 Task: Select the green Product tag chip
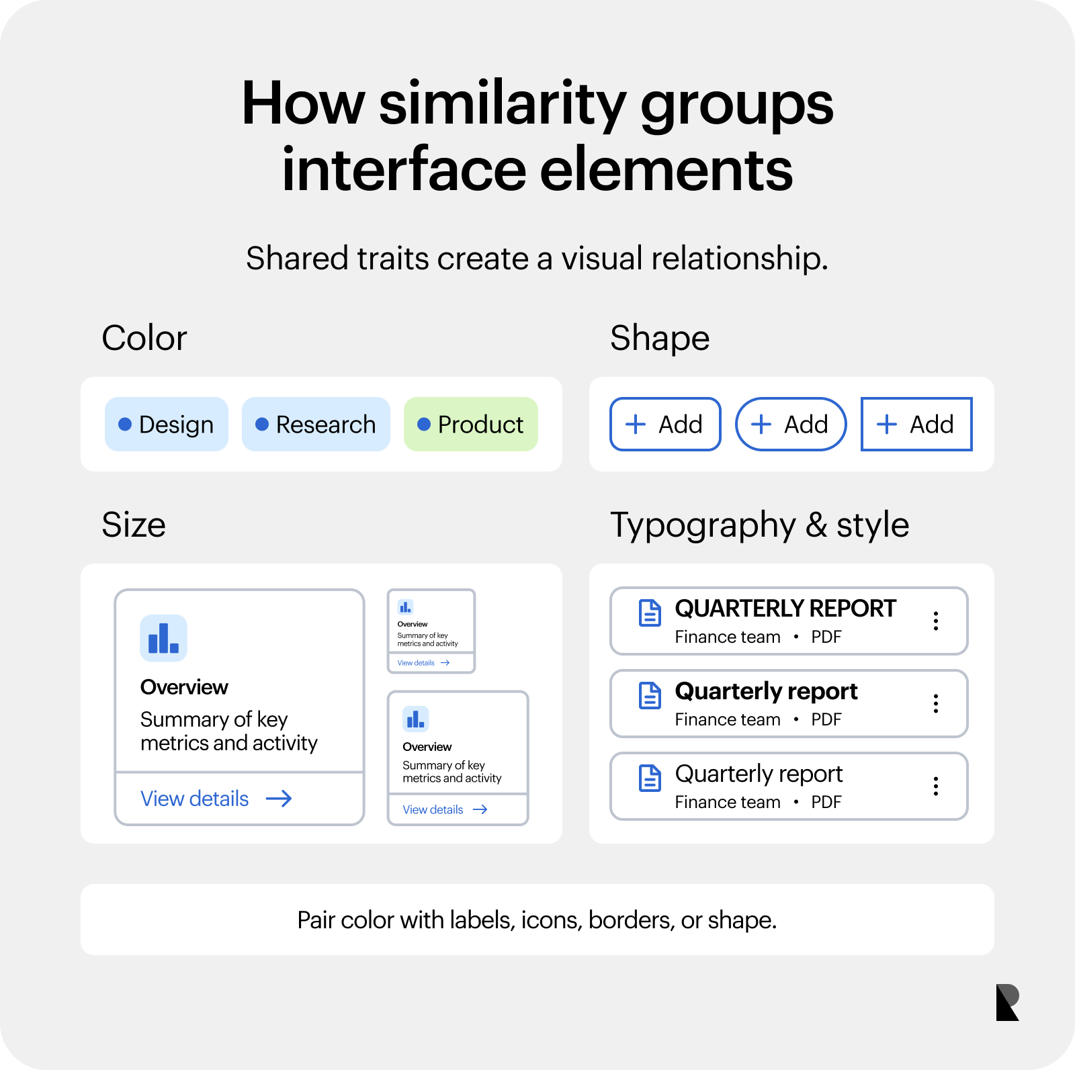471,424
